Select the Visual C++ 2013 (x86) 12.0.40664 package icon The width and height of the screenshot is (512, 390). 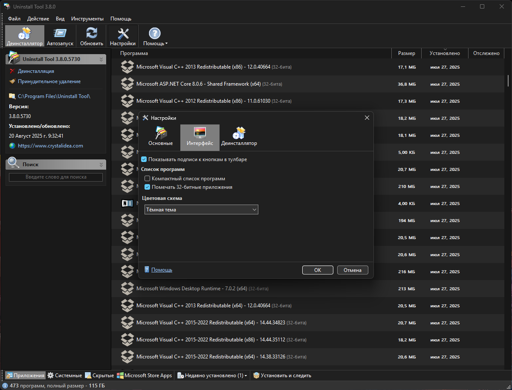(127, 67)
